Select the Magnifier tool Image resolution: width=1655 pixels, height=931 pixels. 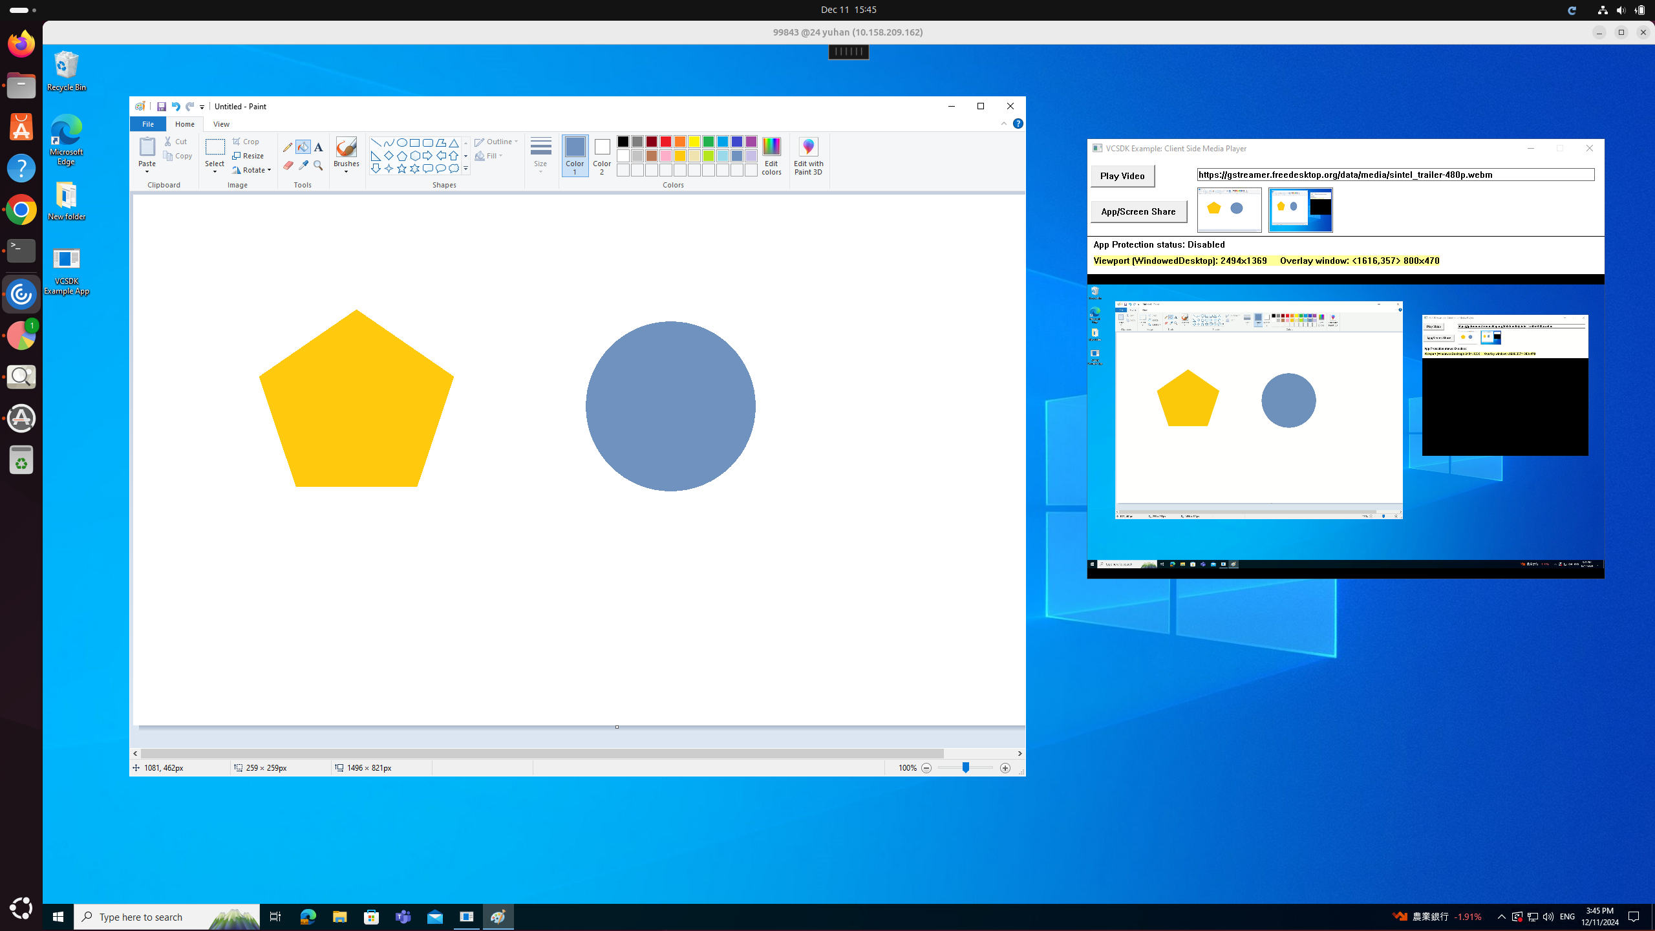click(x=318, y=166)
